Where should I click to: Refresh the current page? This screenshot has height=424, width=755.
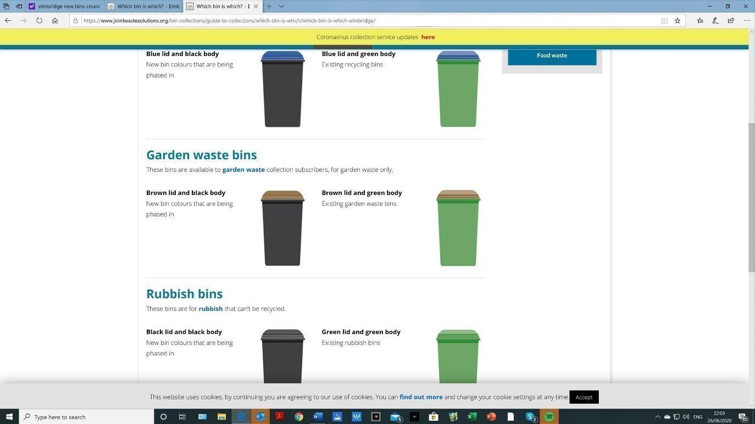tap(39, 20)
